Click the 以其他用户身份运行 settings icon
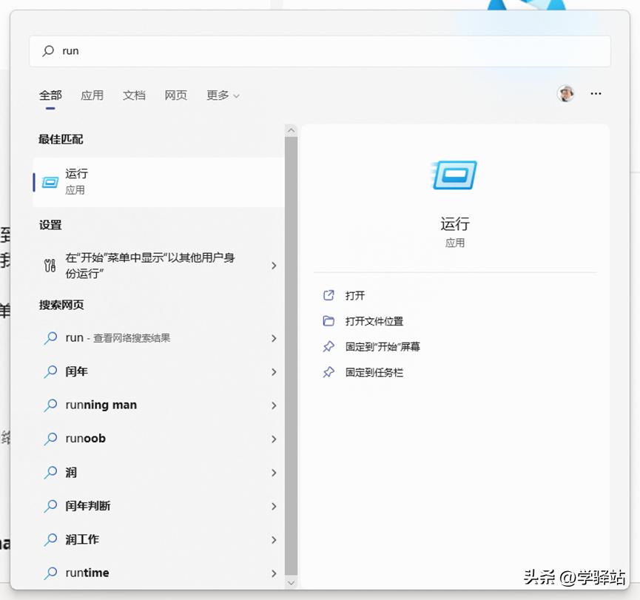The height and width of the screenshot is (600, 640). pos(50,265)
